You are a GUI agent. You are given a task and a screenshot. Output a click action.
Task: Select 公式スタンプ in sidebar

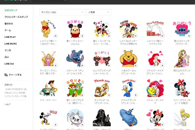click(11, 10)
